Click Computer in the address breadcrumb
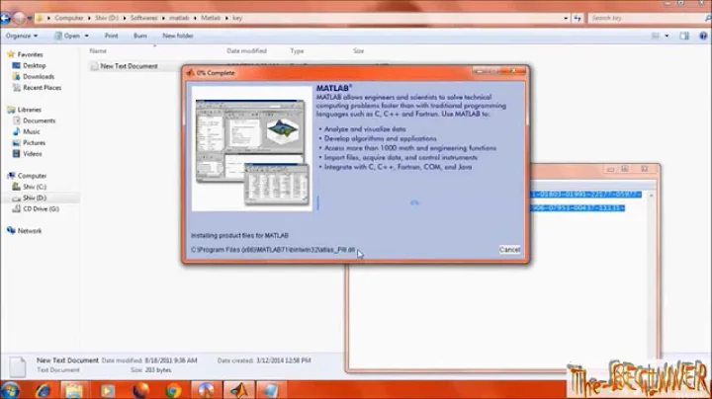This screenshot has width=712, height=399. click(x=69, y=18)
